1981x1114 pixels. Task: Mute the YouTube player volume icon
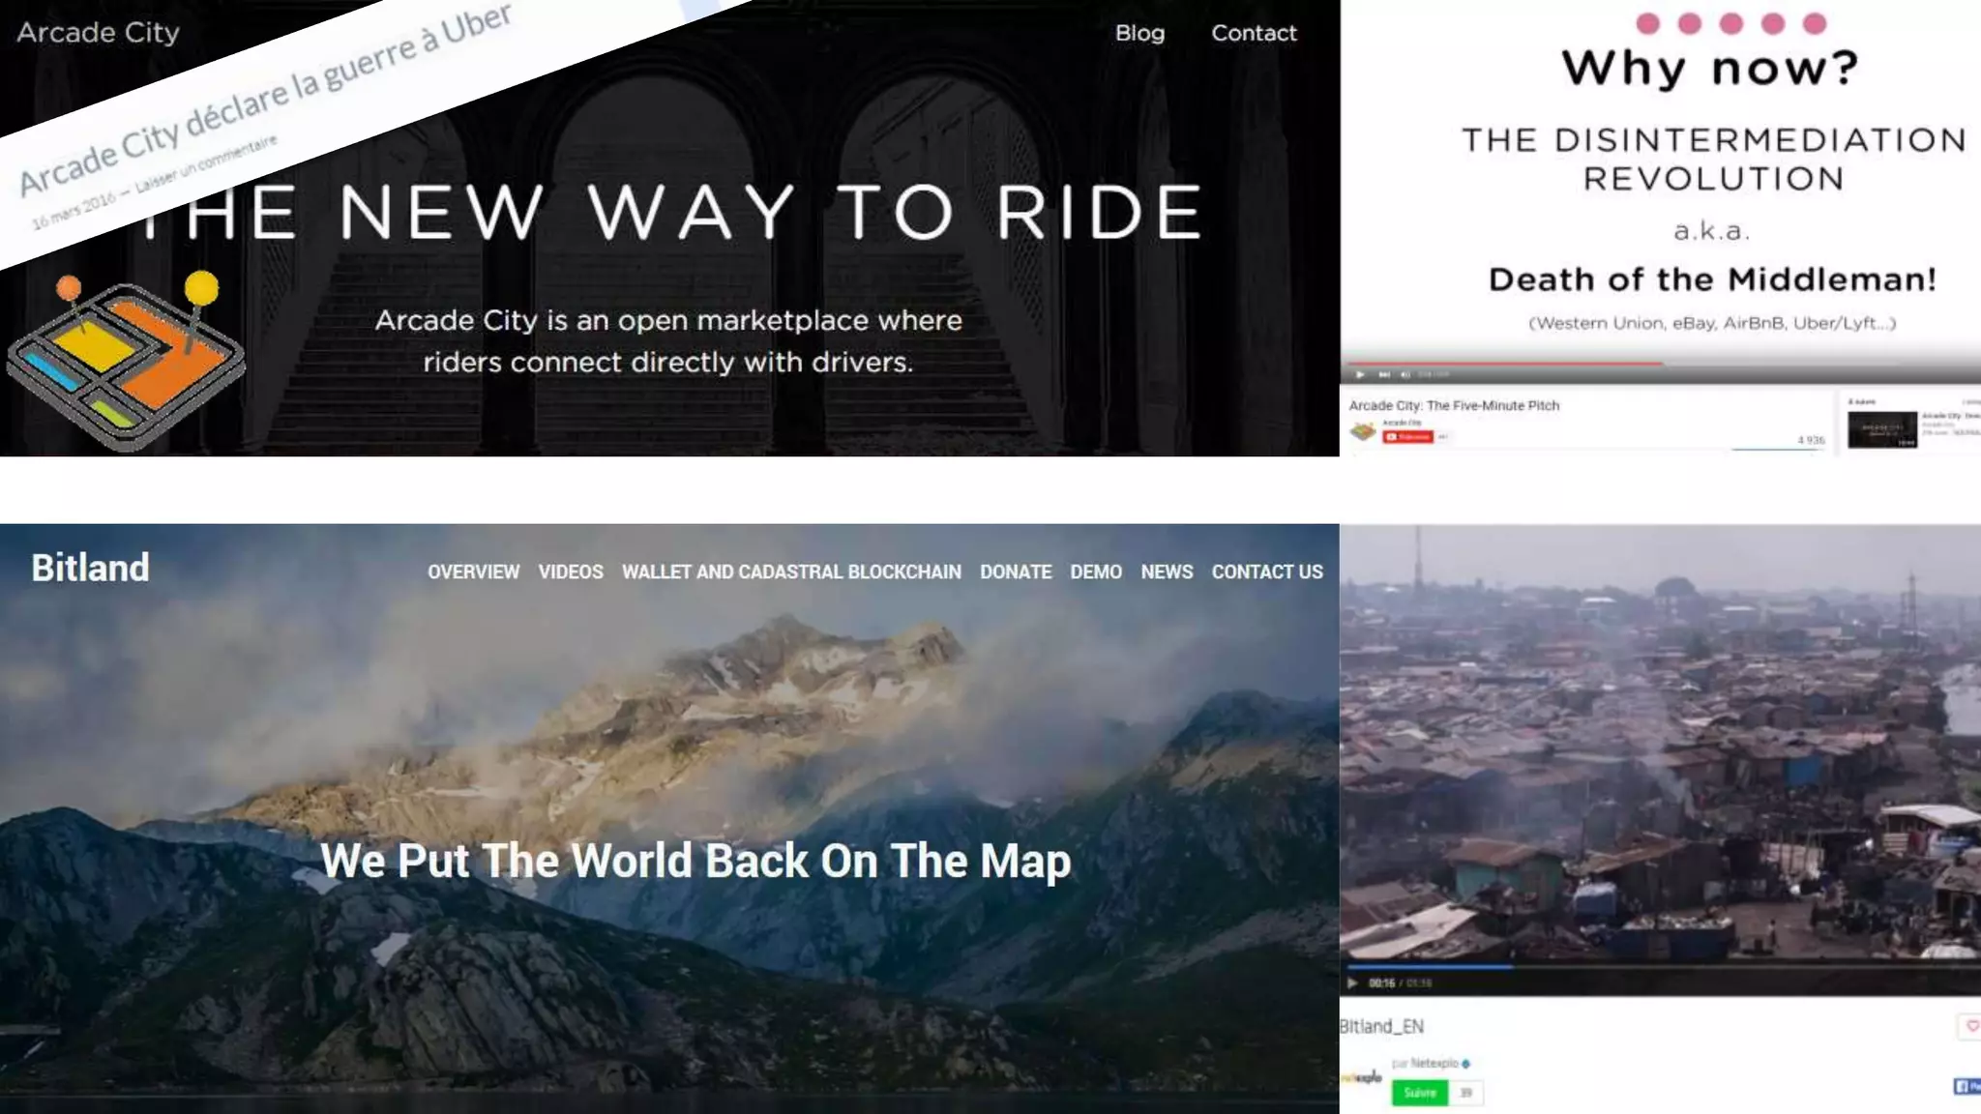(x=1405, y=374)
